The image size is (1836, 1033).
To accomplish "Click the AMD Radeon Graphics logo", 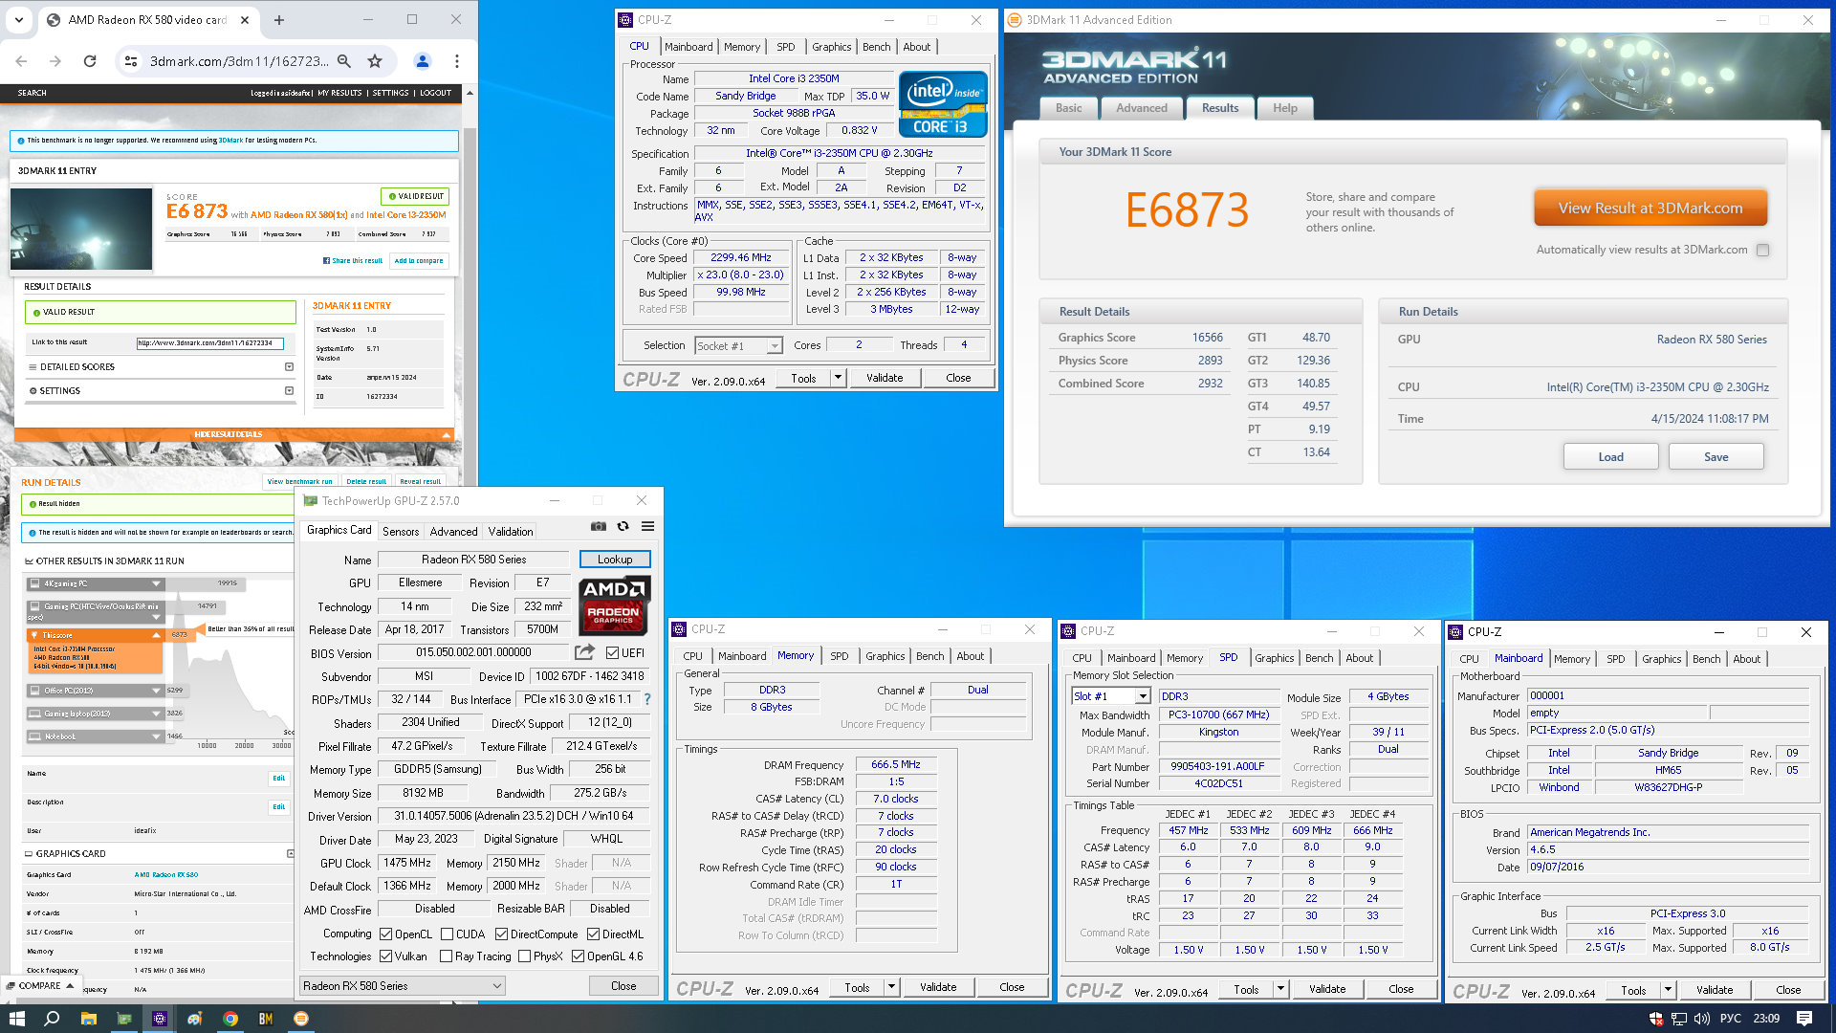I will [x=615, y=604].
